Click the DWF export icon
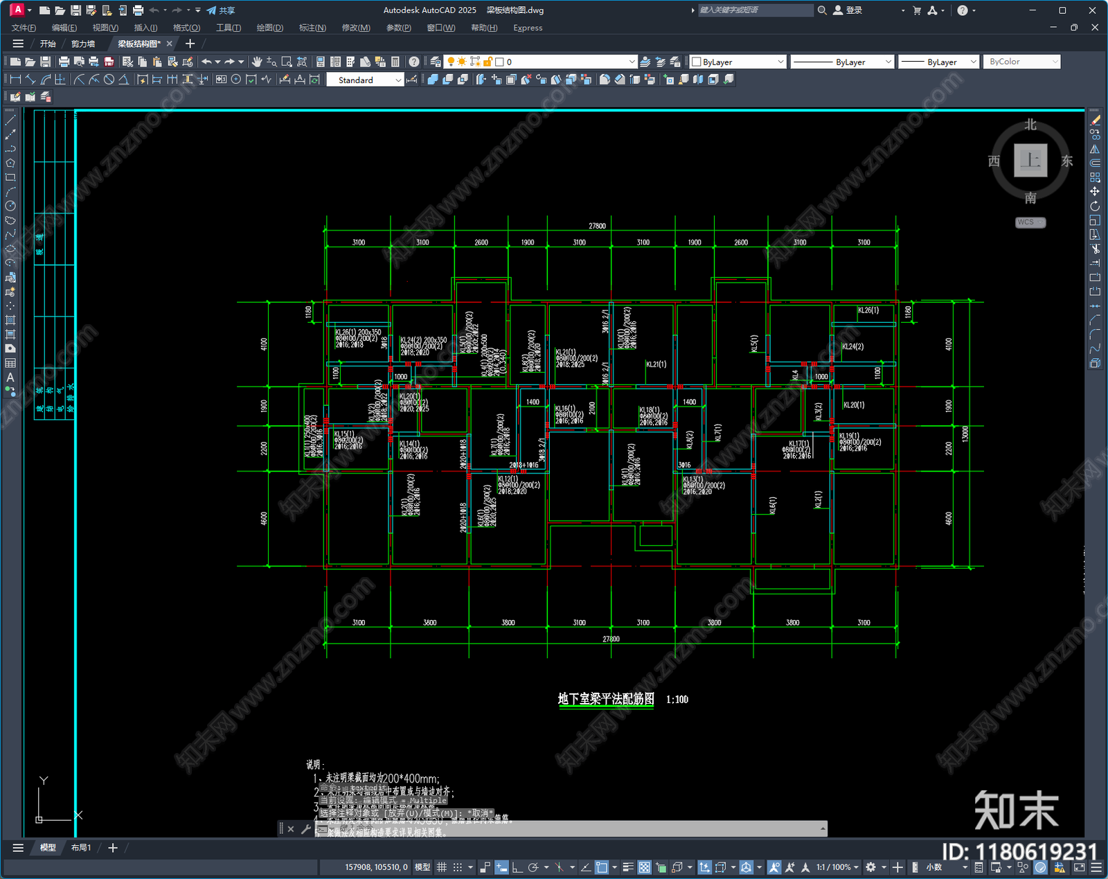Image resolution: width=1108 pixels, height=879 pixels. tap(109, 62)
